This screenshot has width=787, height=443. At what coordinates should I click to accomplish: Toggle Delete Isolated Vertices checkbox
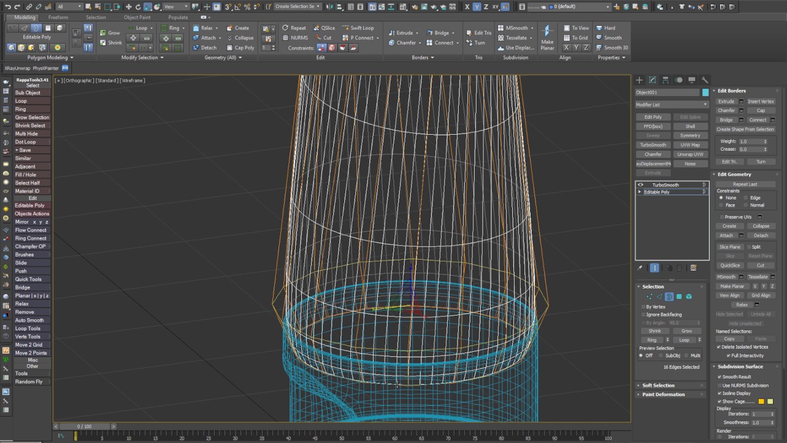(x=719, y=347)
